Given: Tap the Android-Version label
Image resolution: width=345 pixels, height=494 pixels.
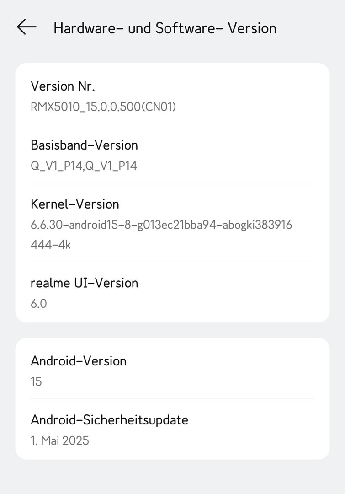Looking at the screenshot, I should click(79, 361).
